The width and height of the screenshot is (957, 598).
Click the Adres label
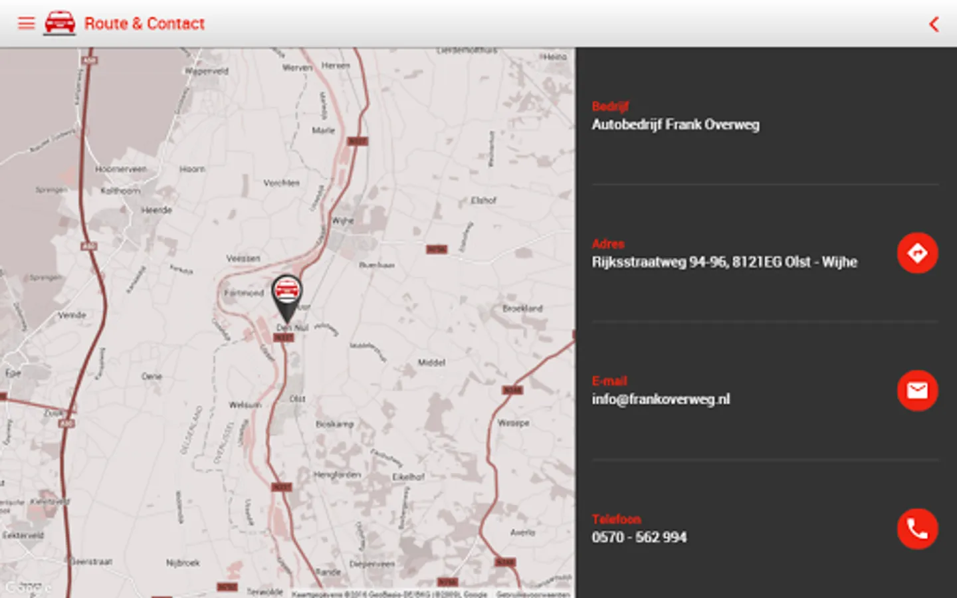pos(607,244)
